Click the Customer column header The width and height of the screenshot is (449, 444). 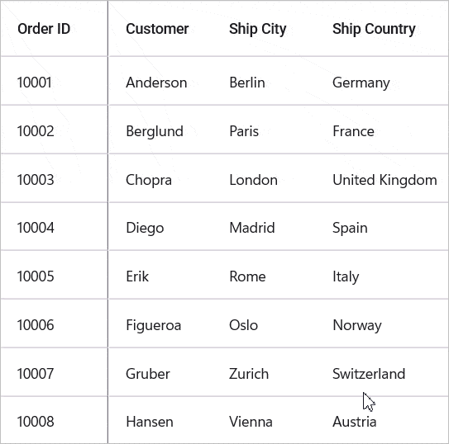[x=160, y=29]
